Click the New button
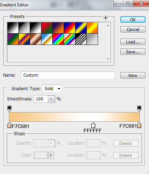Screen dimensions: 149x174 coord(133,75)
